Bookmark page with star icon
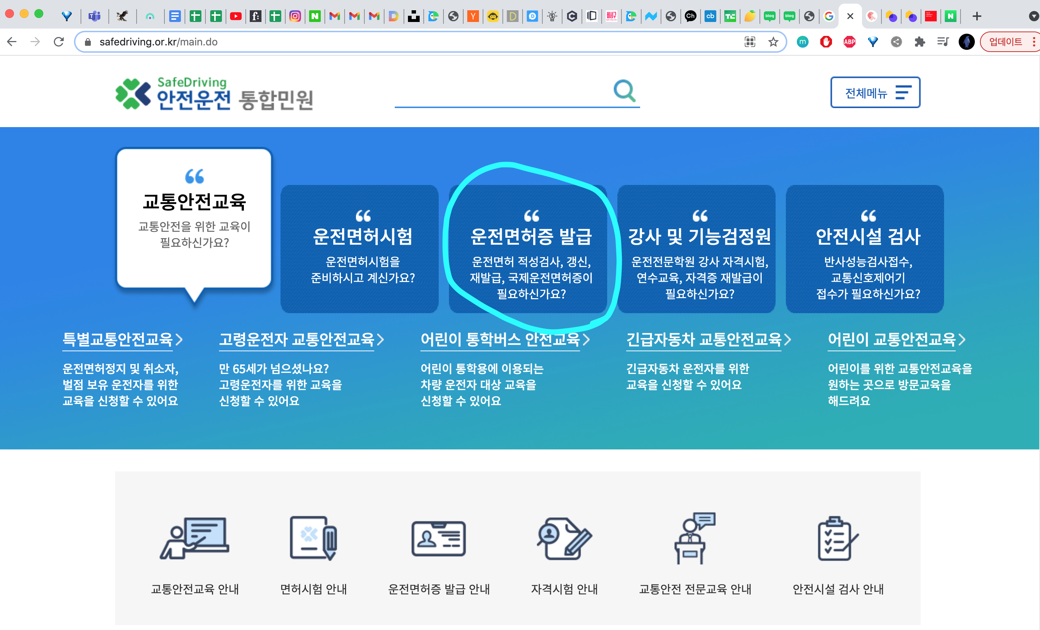 [773, 42]
